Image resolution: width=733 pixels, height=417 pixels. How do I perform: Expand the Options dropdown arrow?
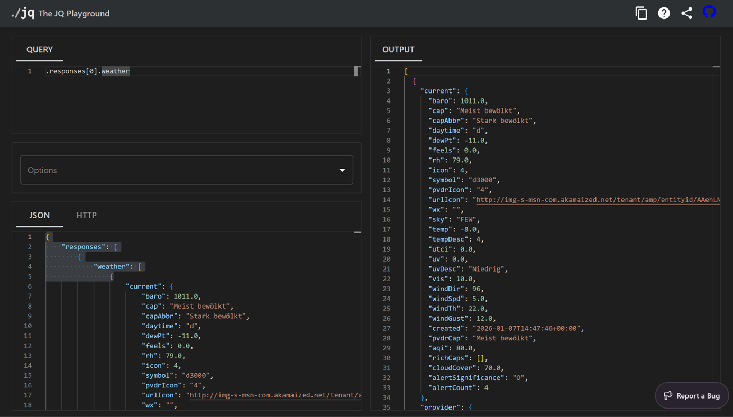coord(342,170)
